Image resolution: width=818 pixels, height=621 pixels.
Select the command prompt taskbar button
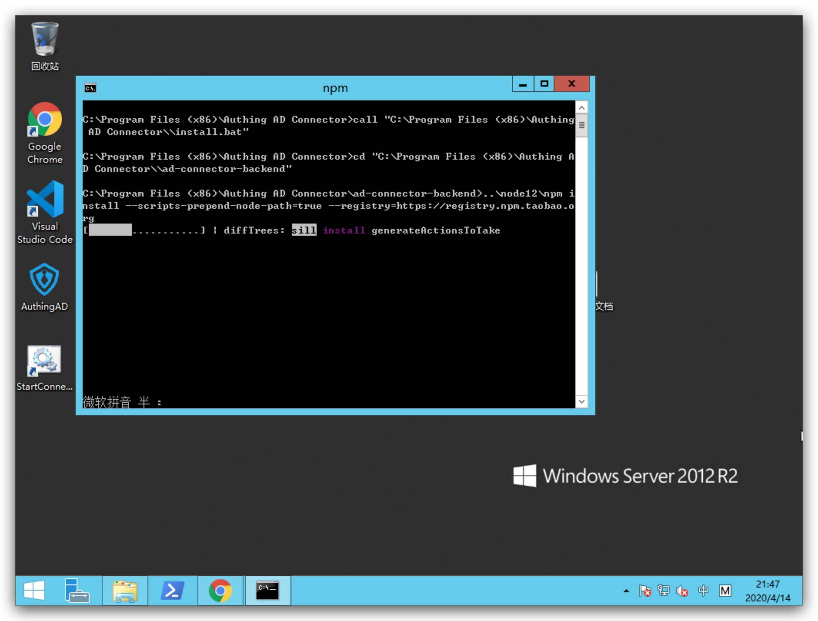click(267, 590)
